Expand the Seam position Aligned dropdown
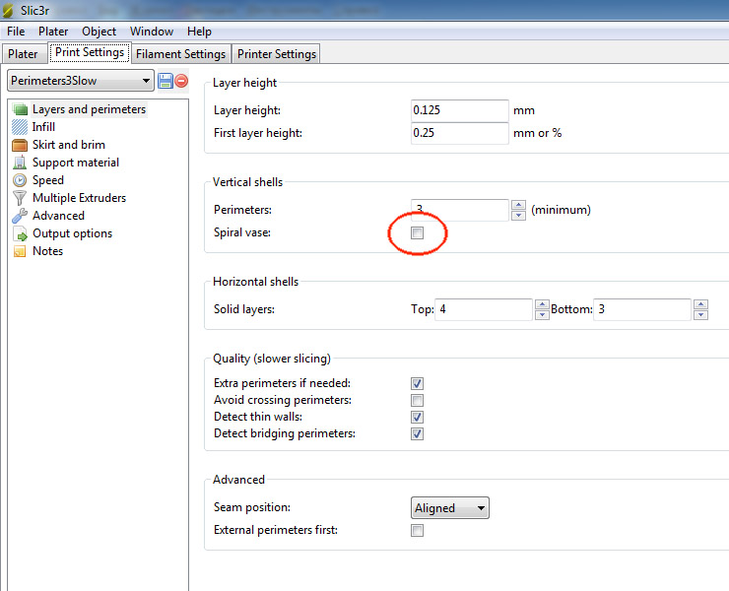The image size is (729, 591). pos(450,508)
